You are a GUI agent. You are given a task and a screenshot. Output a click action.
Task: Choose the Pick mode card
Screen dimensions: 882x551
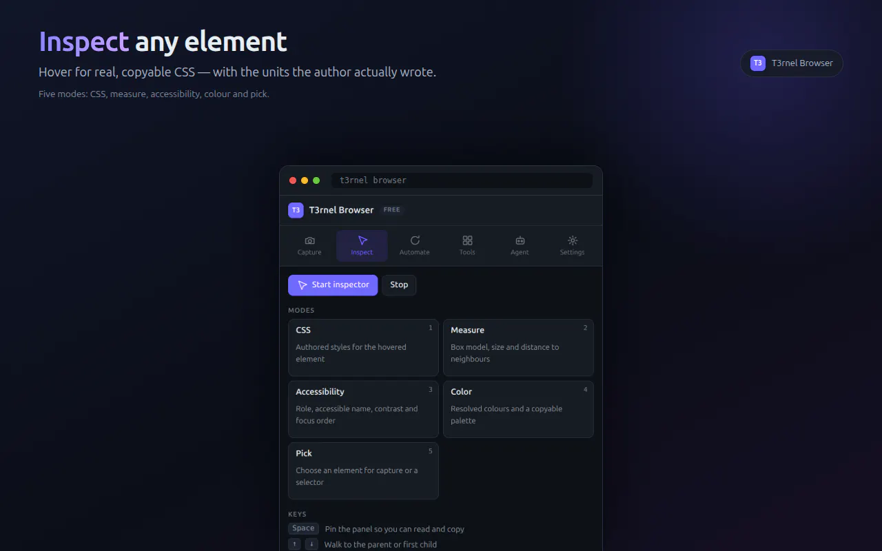(x=363, y=471)
